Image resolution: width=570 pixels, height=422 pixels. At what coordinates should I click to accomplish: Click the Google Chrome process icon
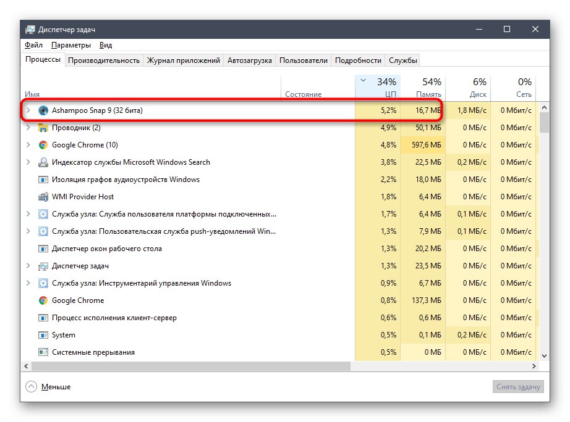42,145
